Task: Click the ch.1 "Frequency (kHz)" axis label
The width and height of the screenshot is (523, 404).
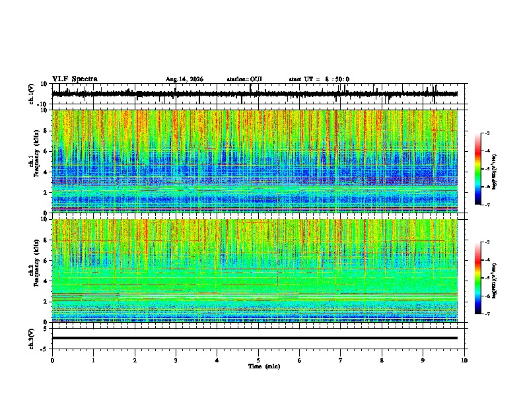Action: 36,153
